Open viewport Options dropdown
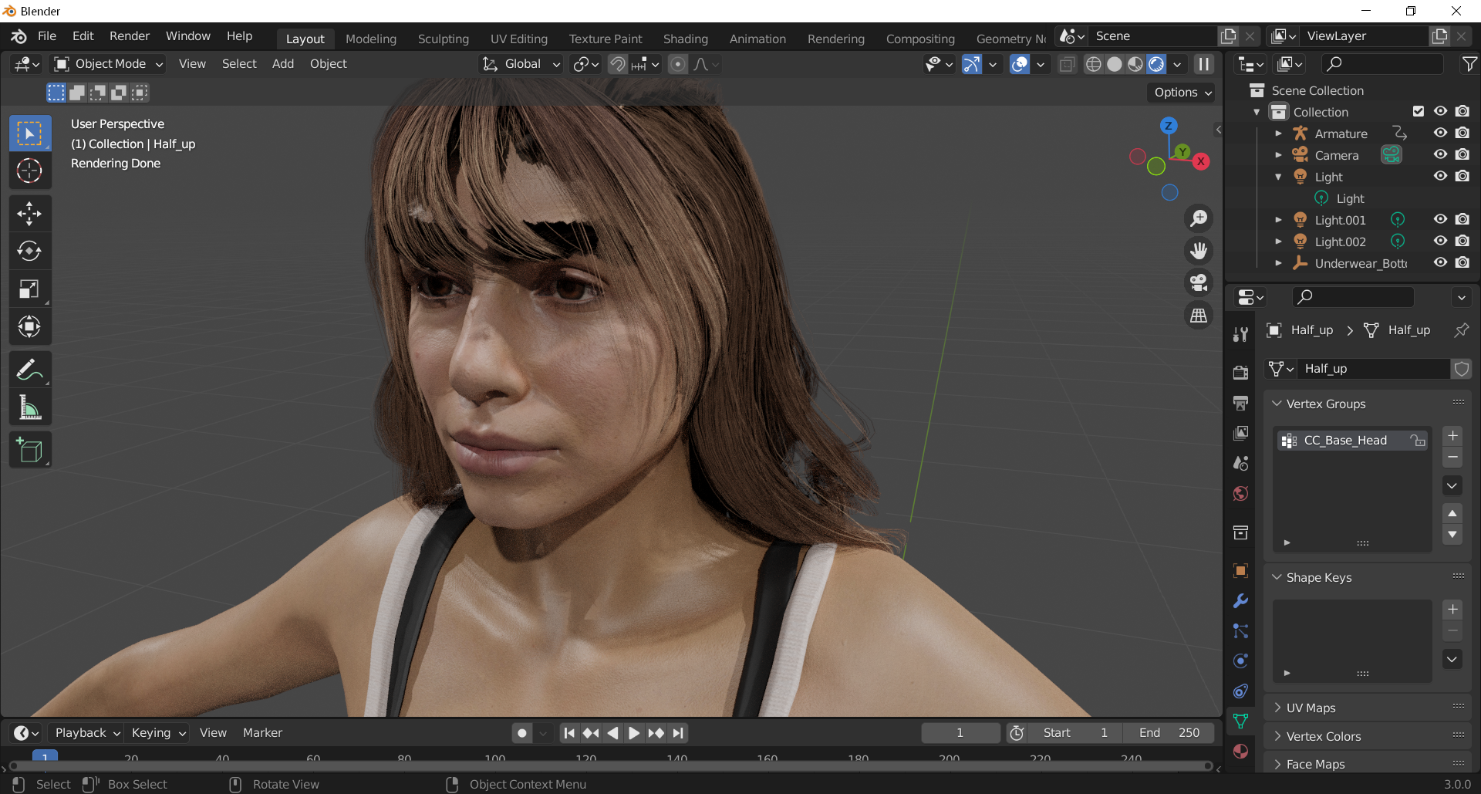 [1182, 93]
